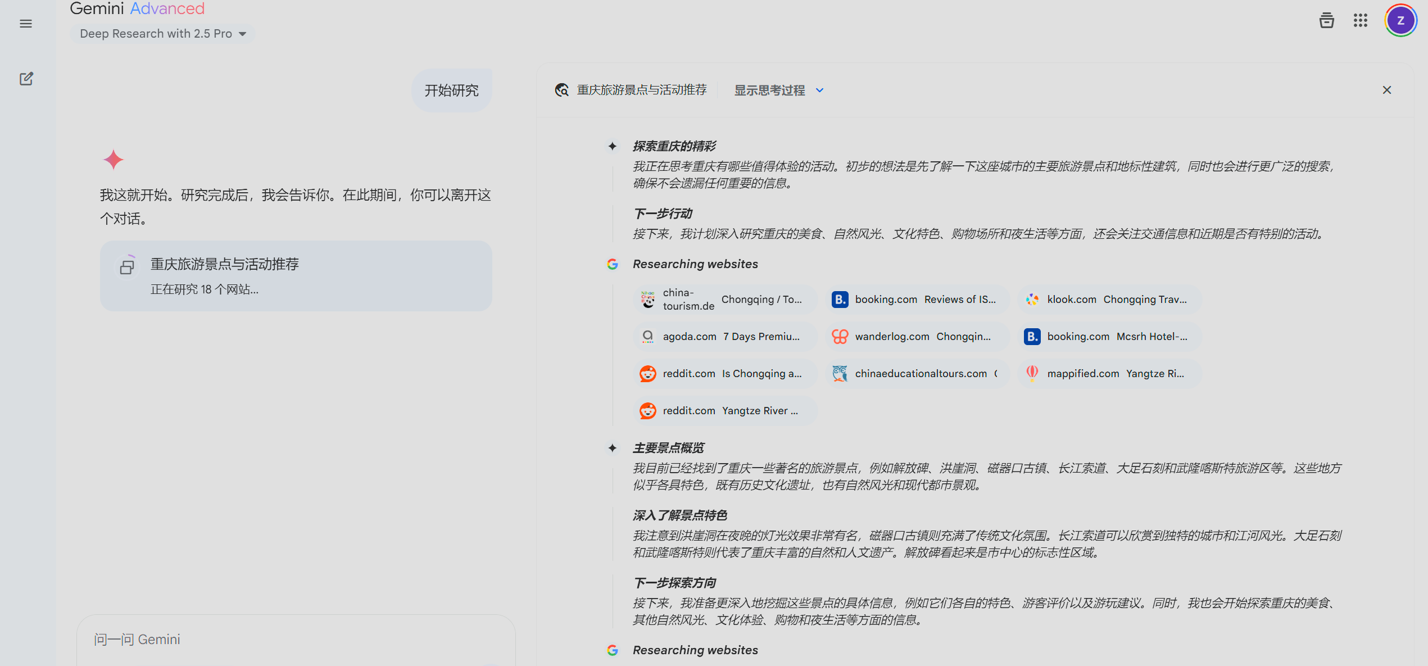Click the Gemini Advanced logo text
This screenshot has height=666, width=1428.
(x=137, y=8)
